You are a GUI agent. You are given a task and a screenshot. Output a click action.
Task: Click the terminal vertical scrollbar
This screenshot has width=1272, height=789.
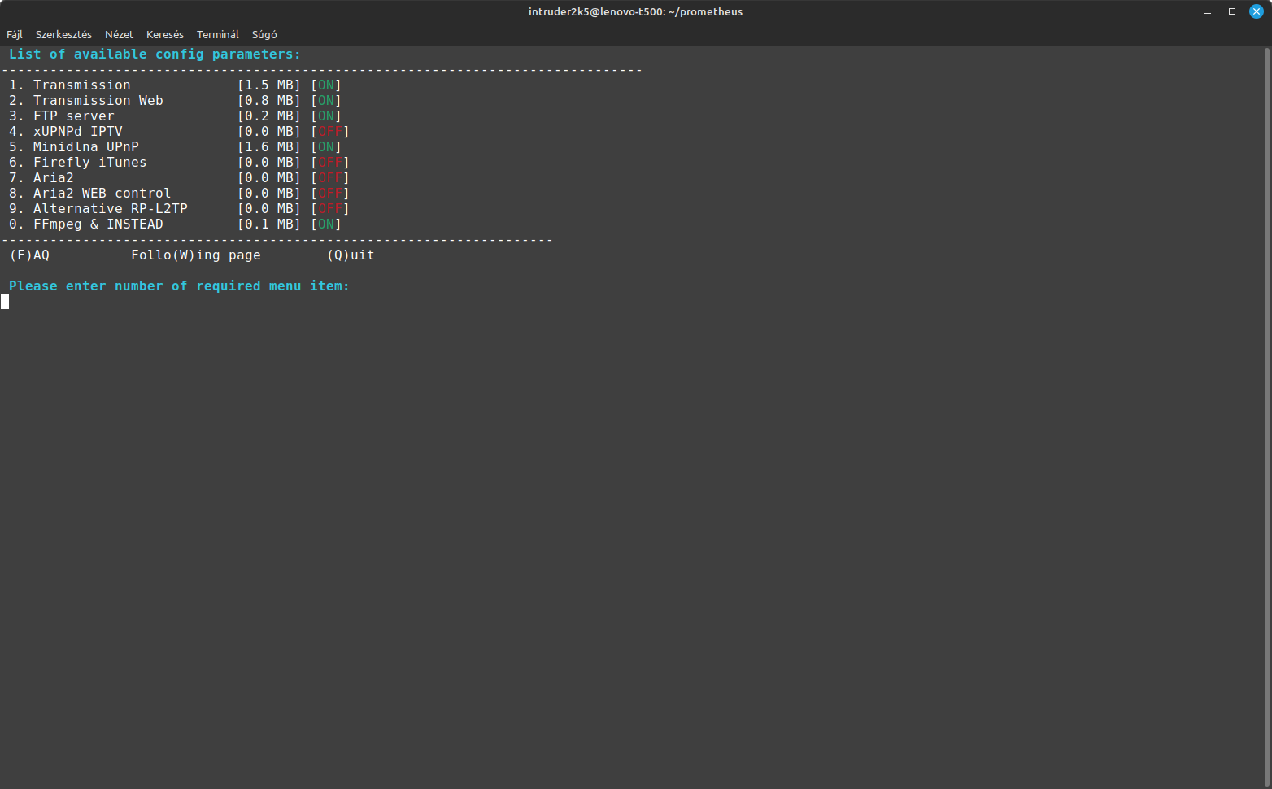(x=1267, y=416)
